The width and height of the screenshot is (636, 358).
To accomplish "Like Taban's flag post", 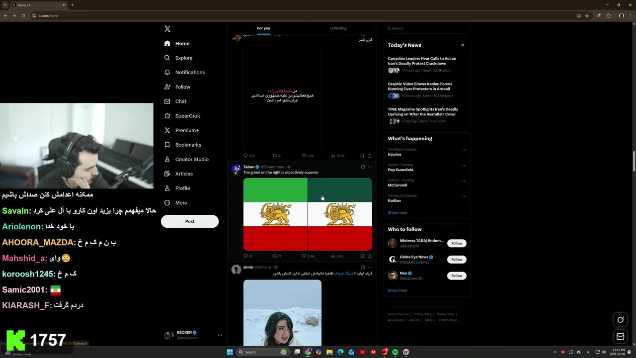I will point(308,256).
